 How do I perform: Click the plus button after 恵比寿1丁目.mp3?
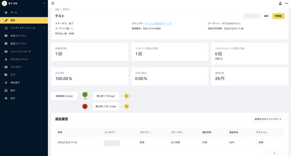tap(126, 96)
